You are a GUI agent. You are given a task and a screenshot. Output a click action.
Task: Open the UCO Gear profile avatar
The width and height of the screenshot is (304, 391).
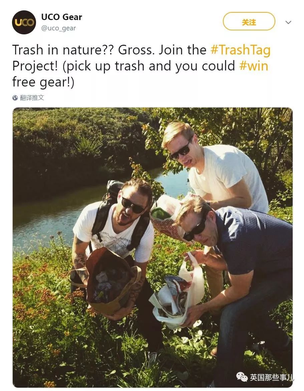click(24, 22)
